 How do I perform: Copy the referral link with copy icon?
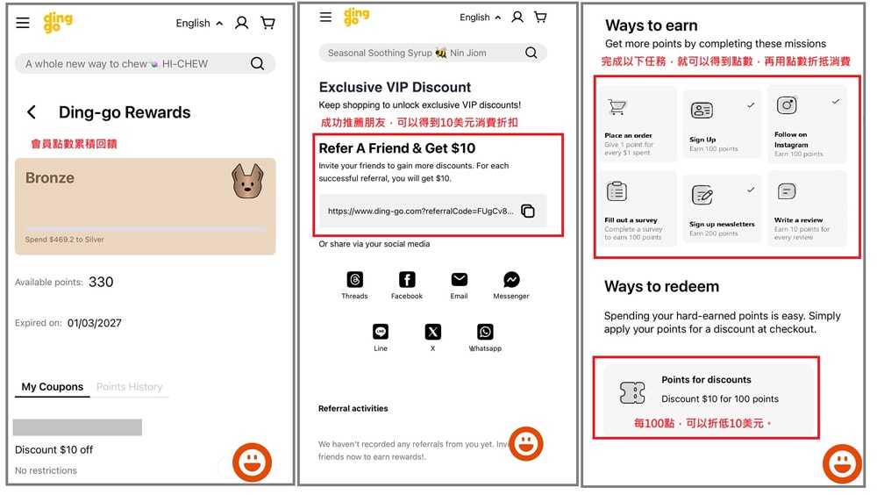coord(527,211)
